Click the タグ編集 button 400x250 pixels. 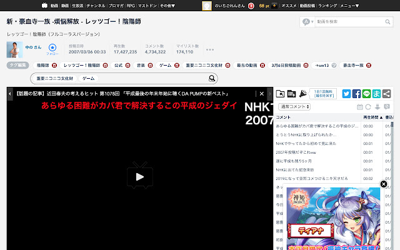point(17,65)
